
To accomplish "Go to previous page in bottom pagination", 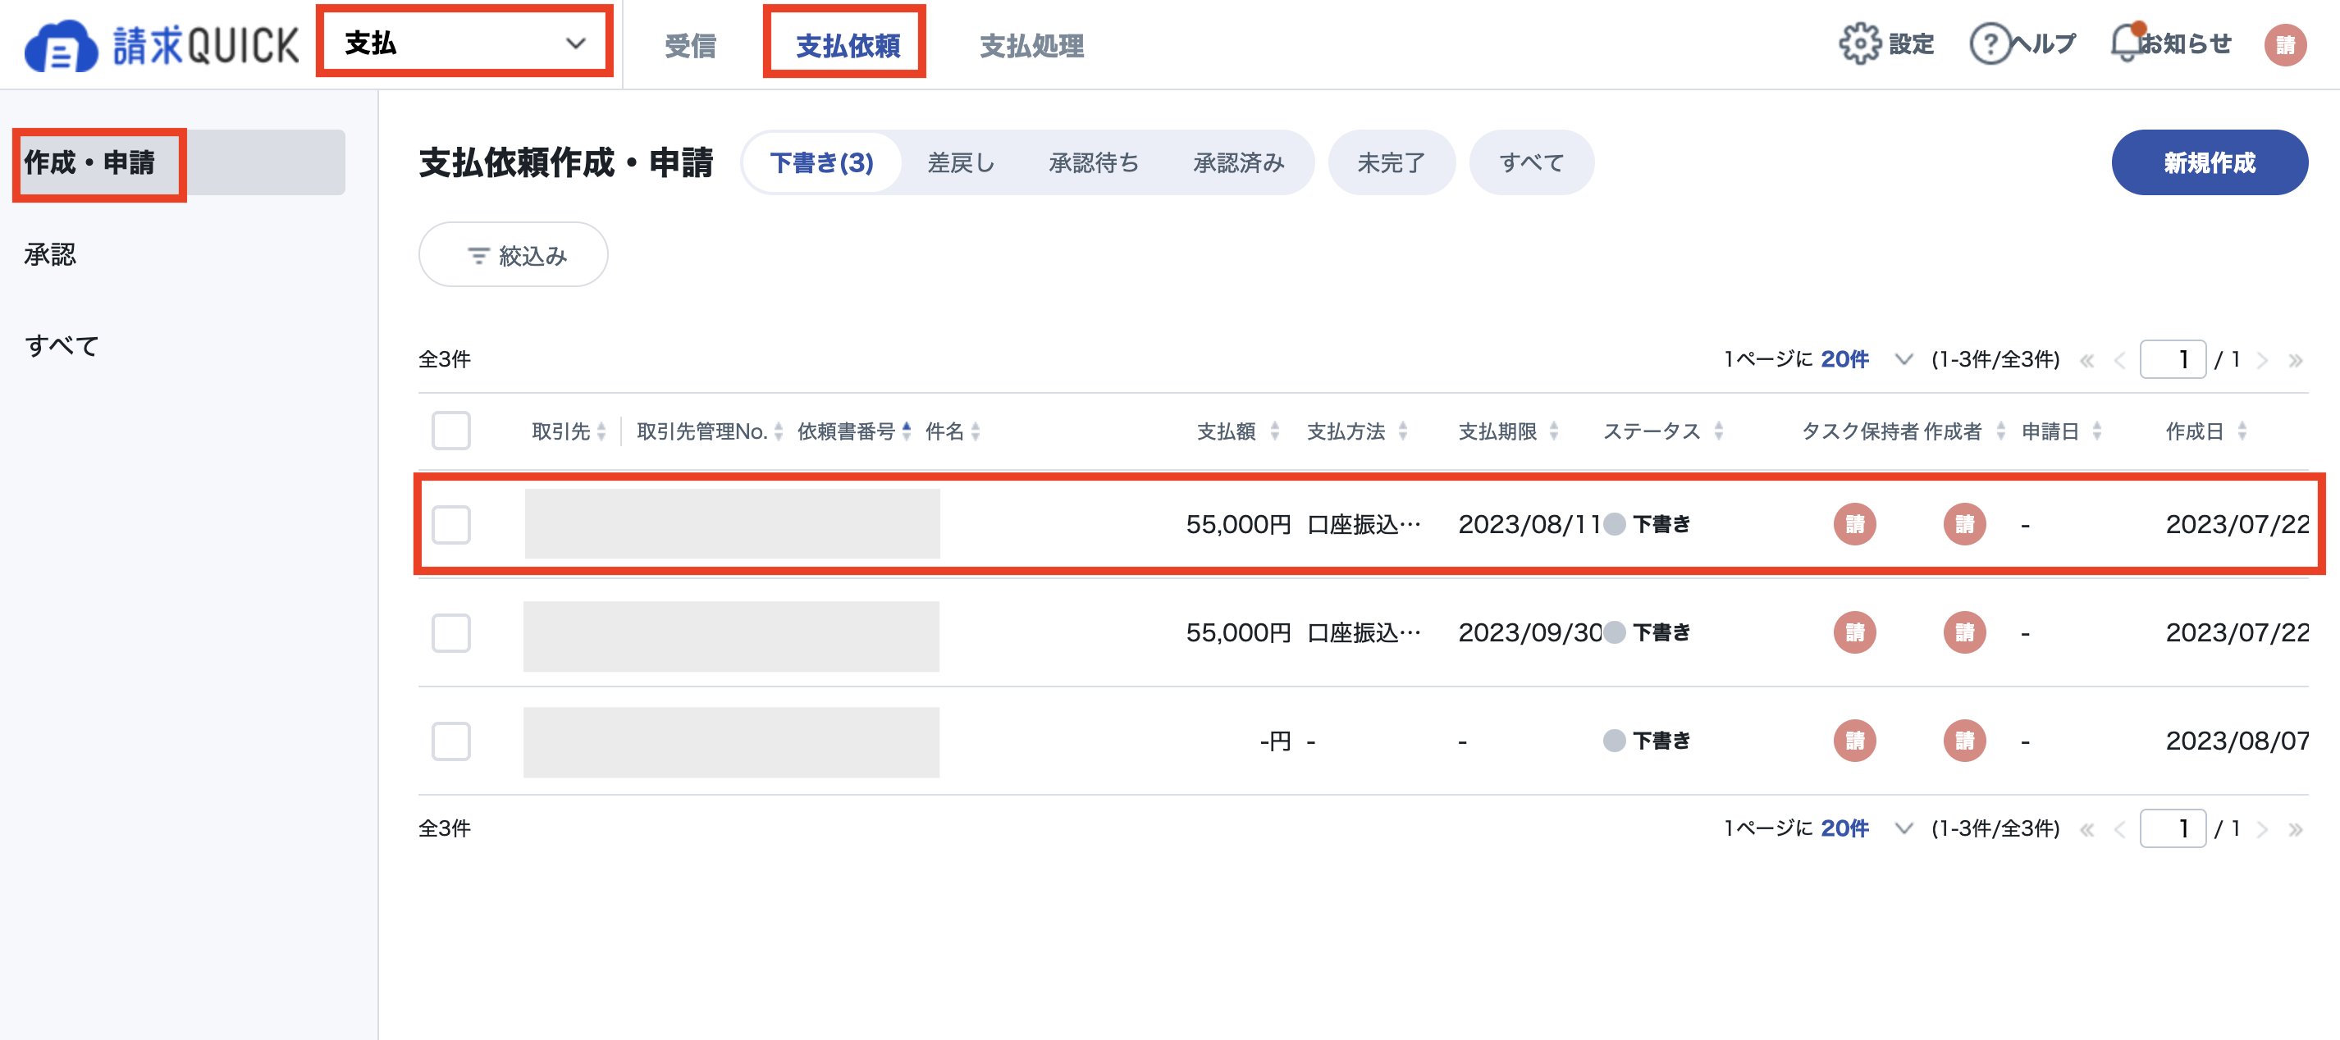I will pyautogui.click(x=2119, y=829).
